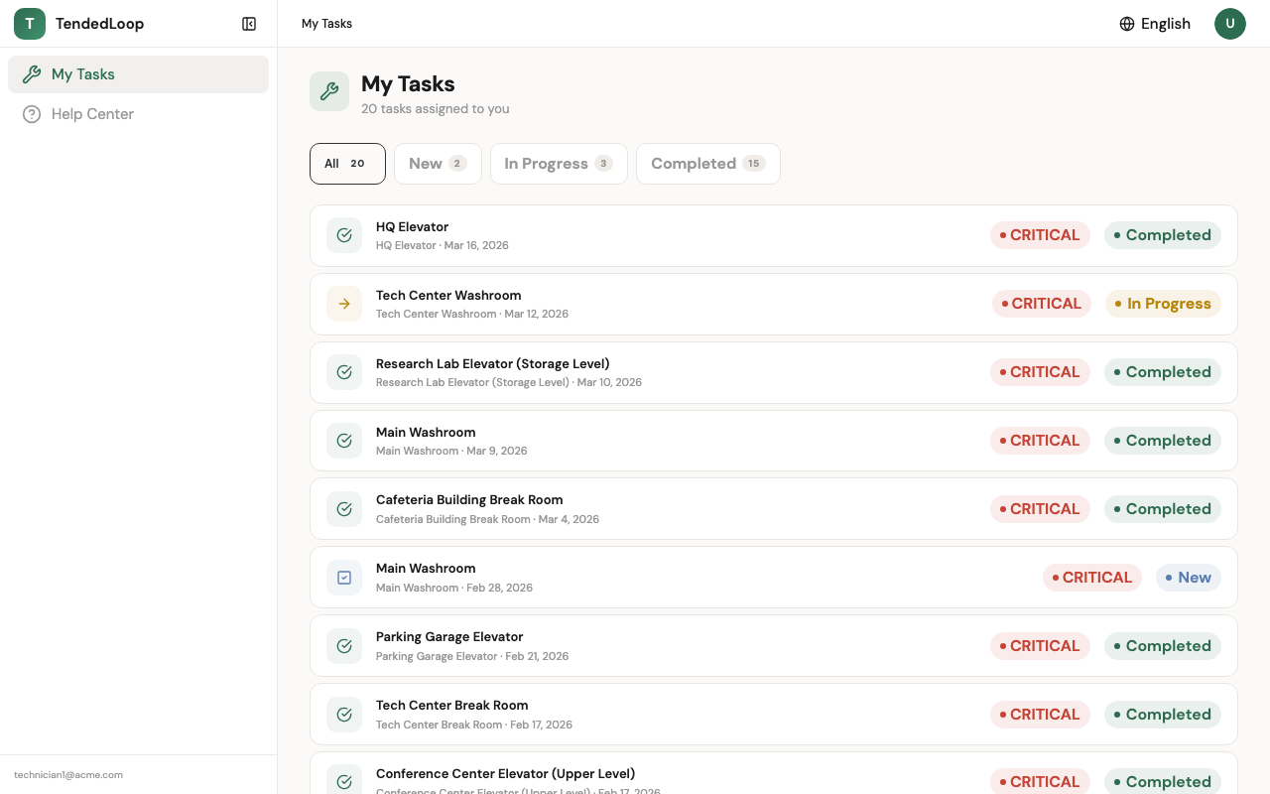Select the All tasks filter tab
The width and height of the screenshot is (1270, 794).
point(347,164)
